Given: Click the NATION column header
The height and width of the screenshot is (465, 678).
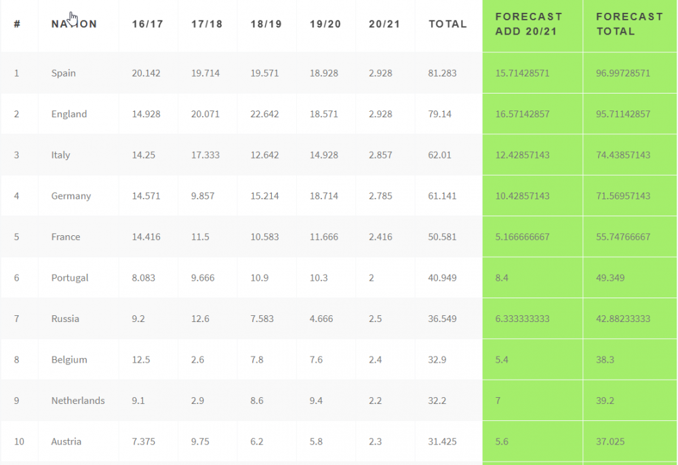Looking at the screenshot, I should click(74, 24).
